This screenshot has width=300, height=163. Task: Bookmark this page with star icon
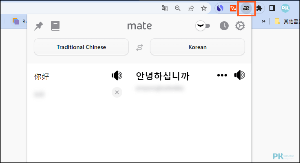(x=204, y=8)
